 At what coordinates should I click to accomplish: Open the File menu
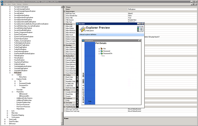point(5,4)
